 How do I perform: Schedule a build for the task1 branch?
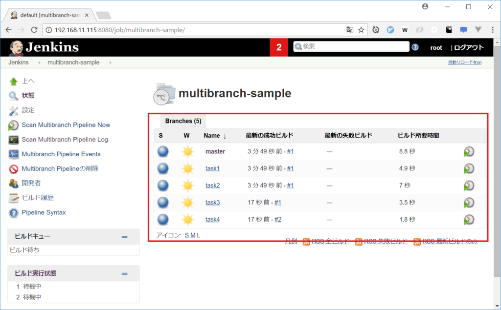[x=469, y=168]
